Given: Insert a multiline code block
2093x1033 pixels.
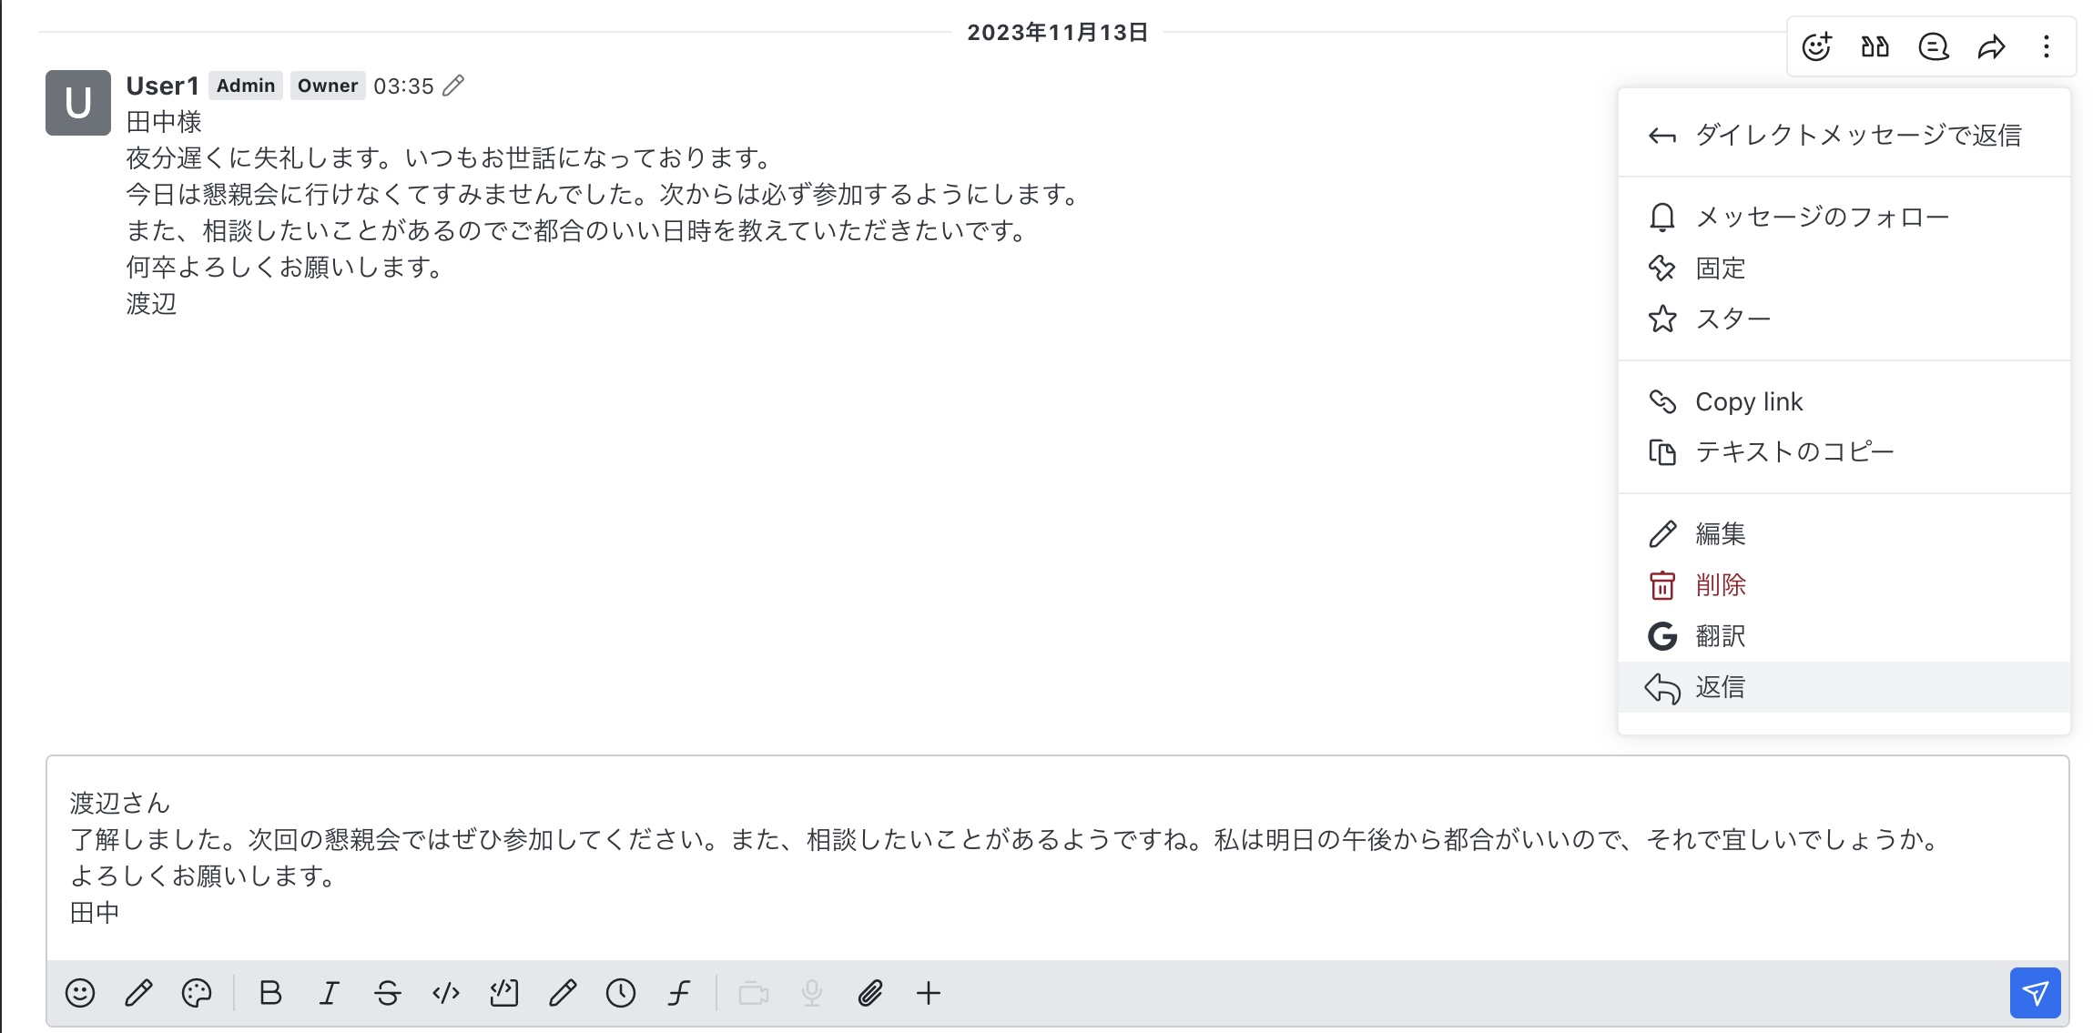Looking at the screenshot, I should click(505, 993).
